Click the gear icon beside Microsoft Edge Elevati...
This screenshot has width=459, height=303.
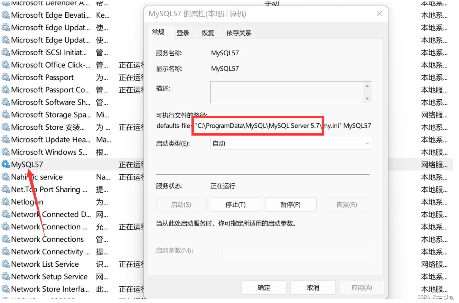(x=6, y=15)
